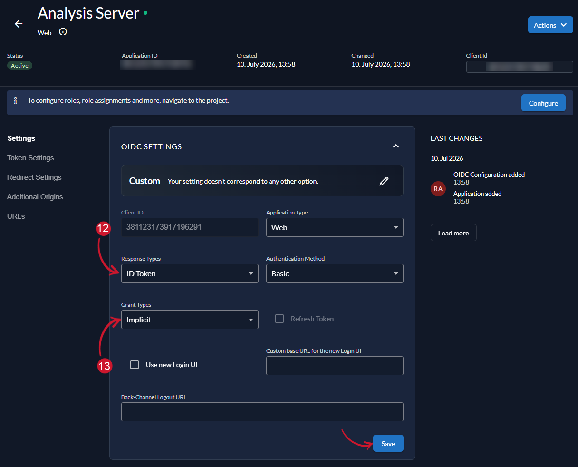Click the Back-Channel Logout URI field
The image size is (578, 467).
[x=262, y=412]
